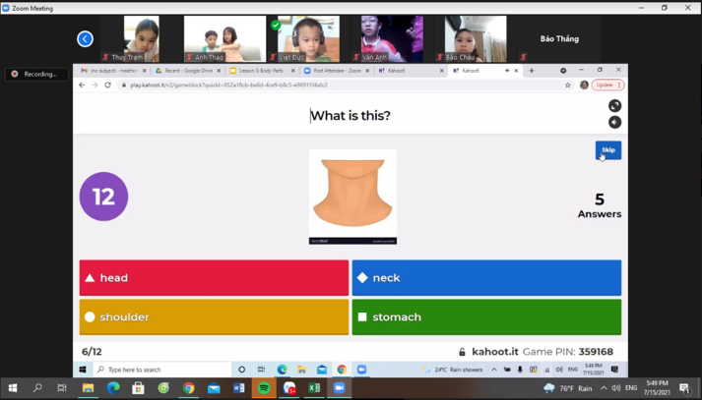The image size is (702, 400).
Task: Open Zoom from the Windows taskbar
Action: coord(339,388)
